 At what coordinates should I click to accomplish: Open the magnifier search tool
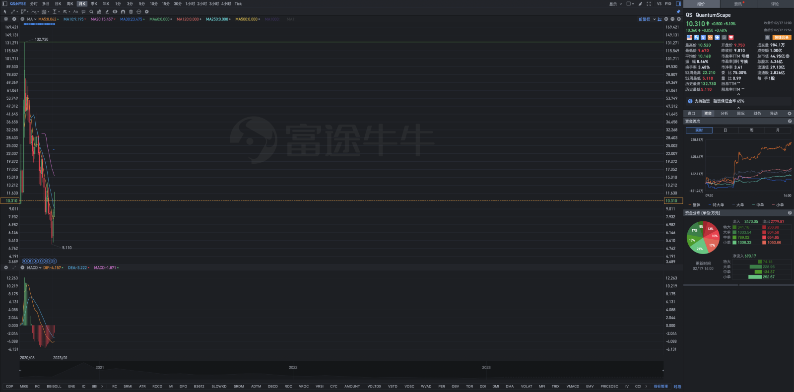(91, 11)
